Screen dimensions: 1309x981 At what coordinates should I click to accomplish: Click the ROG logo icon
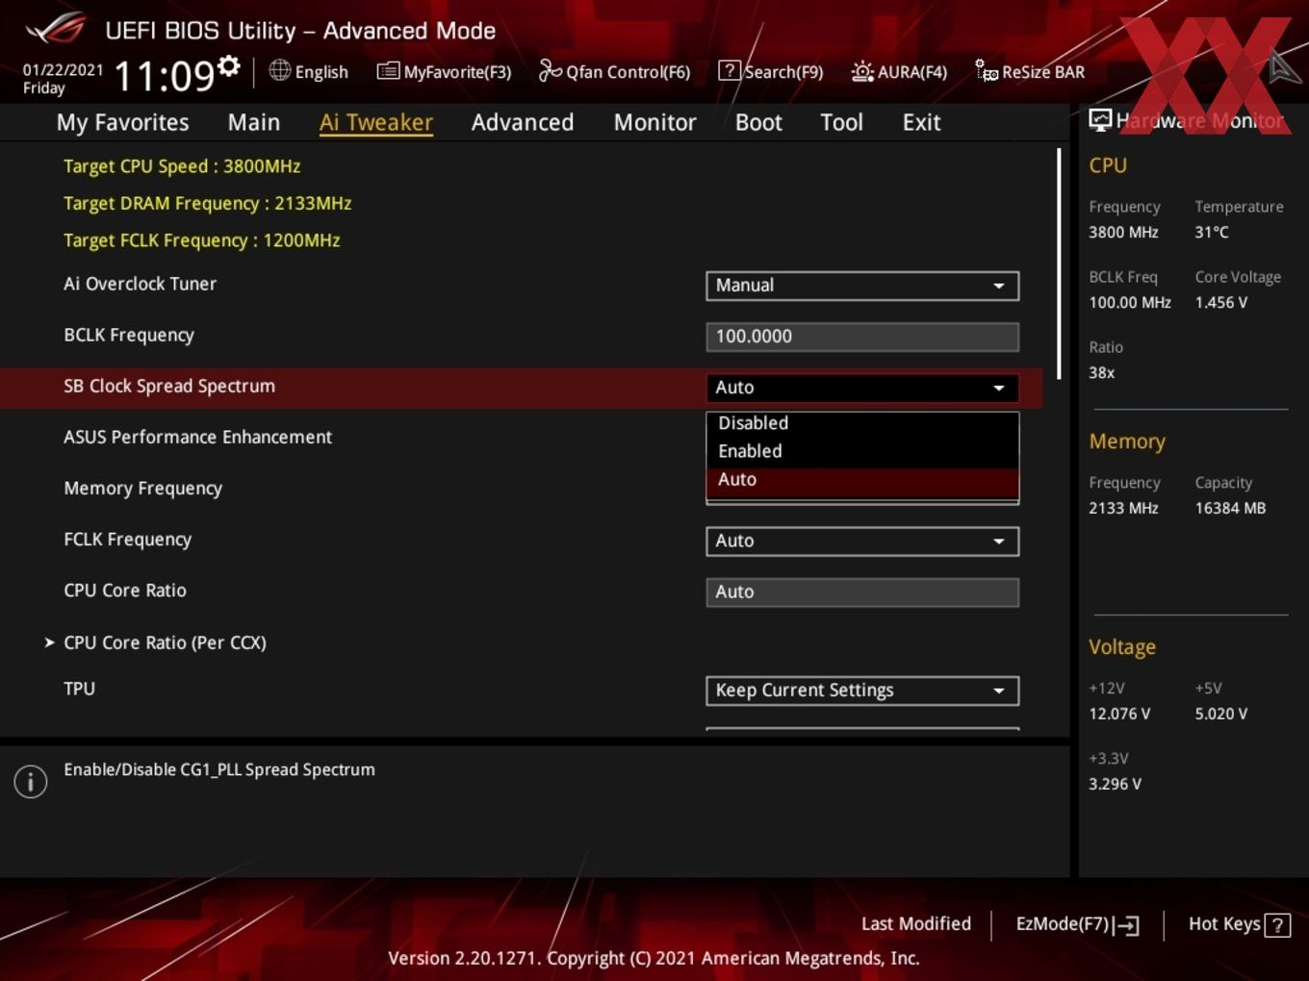pyautogui.click(x=56, y=29)
